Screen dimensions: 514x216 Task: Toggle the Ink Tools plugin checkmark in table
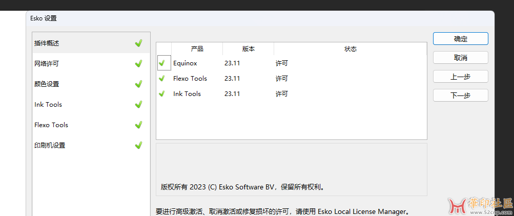click(161, 93)
